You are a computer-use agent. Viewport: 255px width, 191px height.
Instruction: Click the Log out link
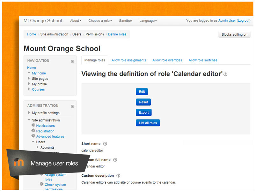[244, 21]
